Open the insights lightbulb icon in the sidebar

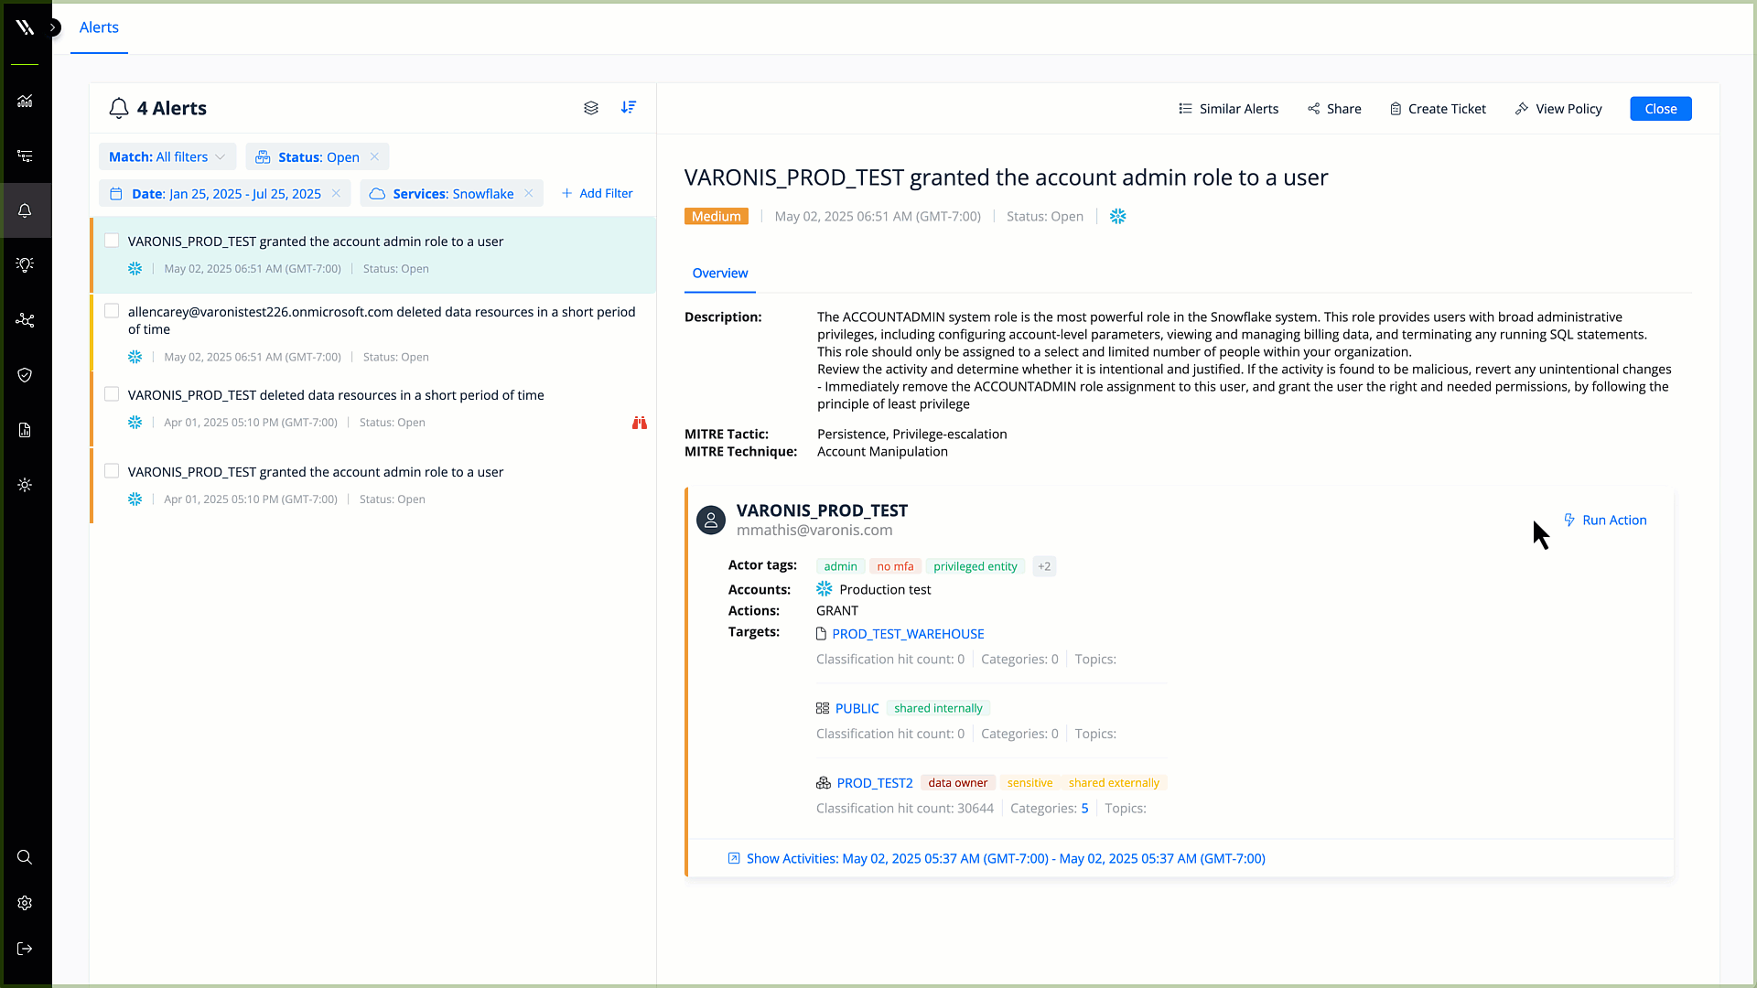[x=25, y=264]
